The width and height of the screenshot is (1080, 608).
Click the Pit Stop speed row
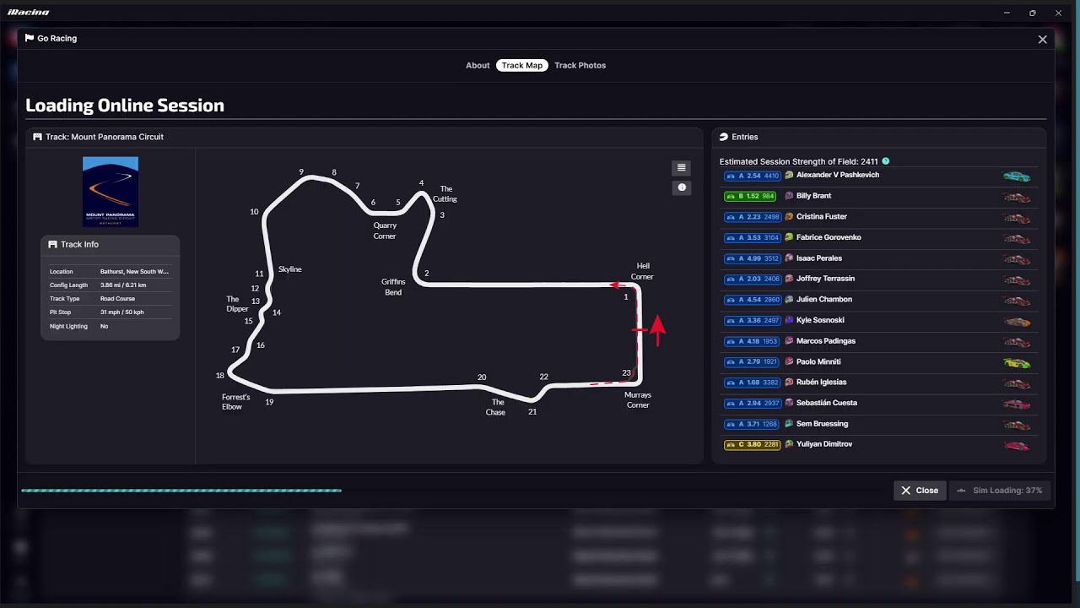tap(111, 312)
